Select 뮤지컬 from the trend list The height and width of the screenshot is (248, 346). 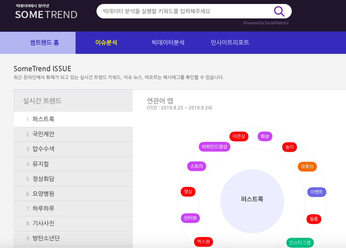41,164
